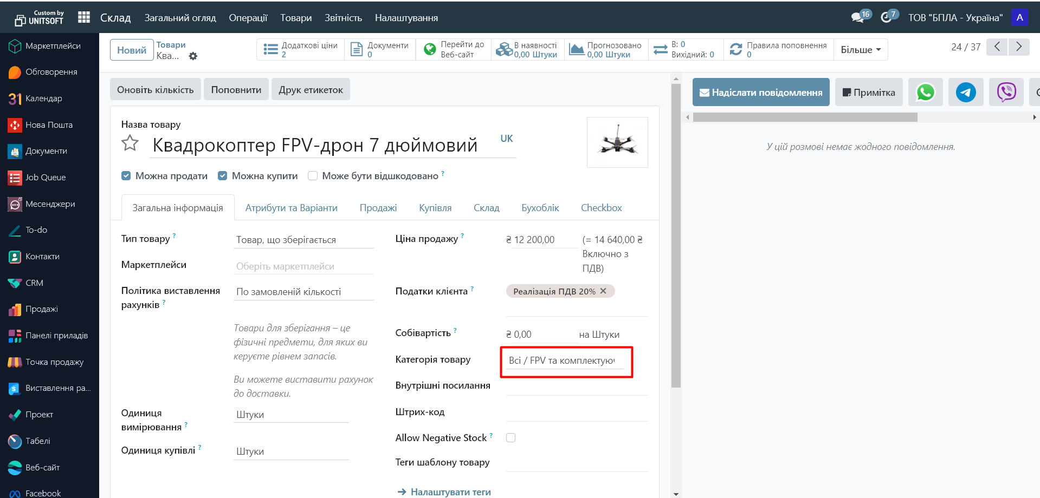
Task: Uncheck the "Можна продати" checkbox
Action: pyautogui.click(x=126, y=176)
